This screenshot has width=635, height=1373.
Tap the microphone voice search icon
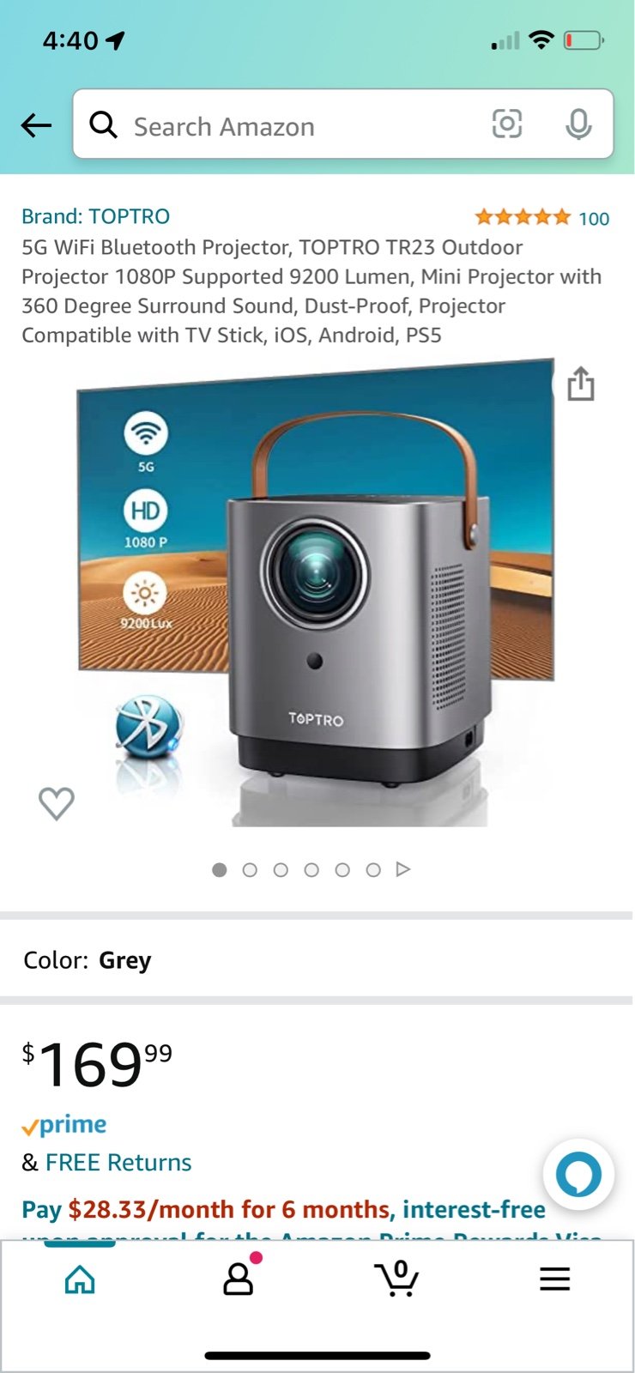click(578, 124)
